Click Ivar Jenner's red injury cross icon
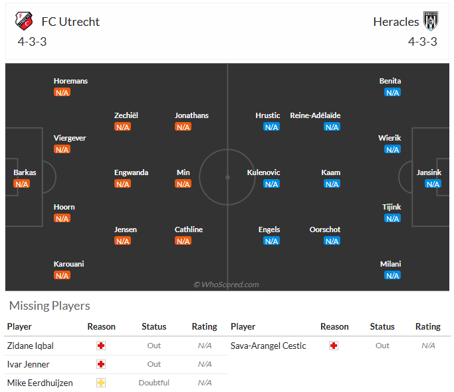 click(x=101, y=364)
